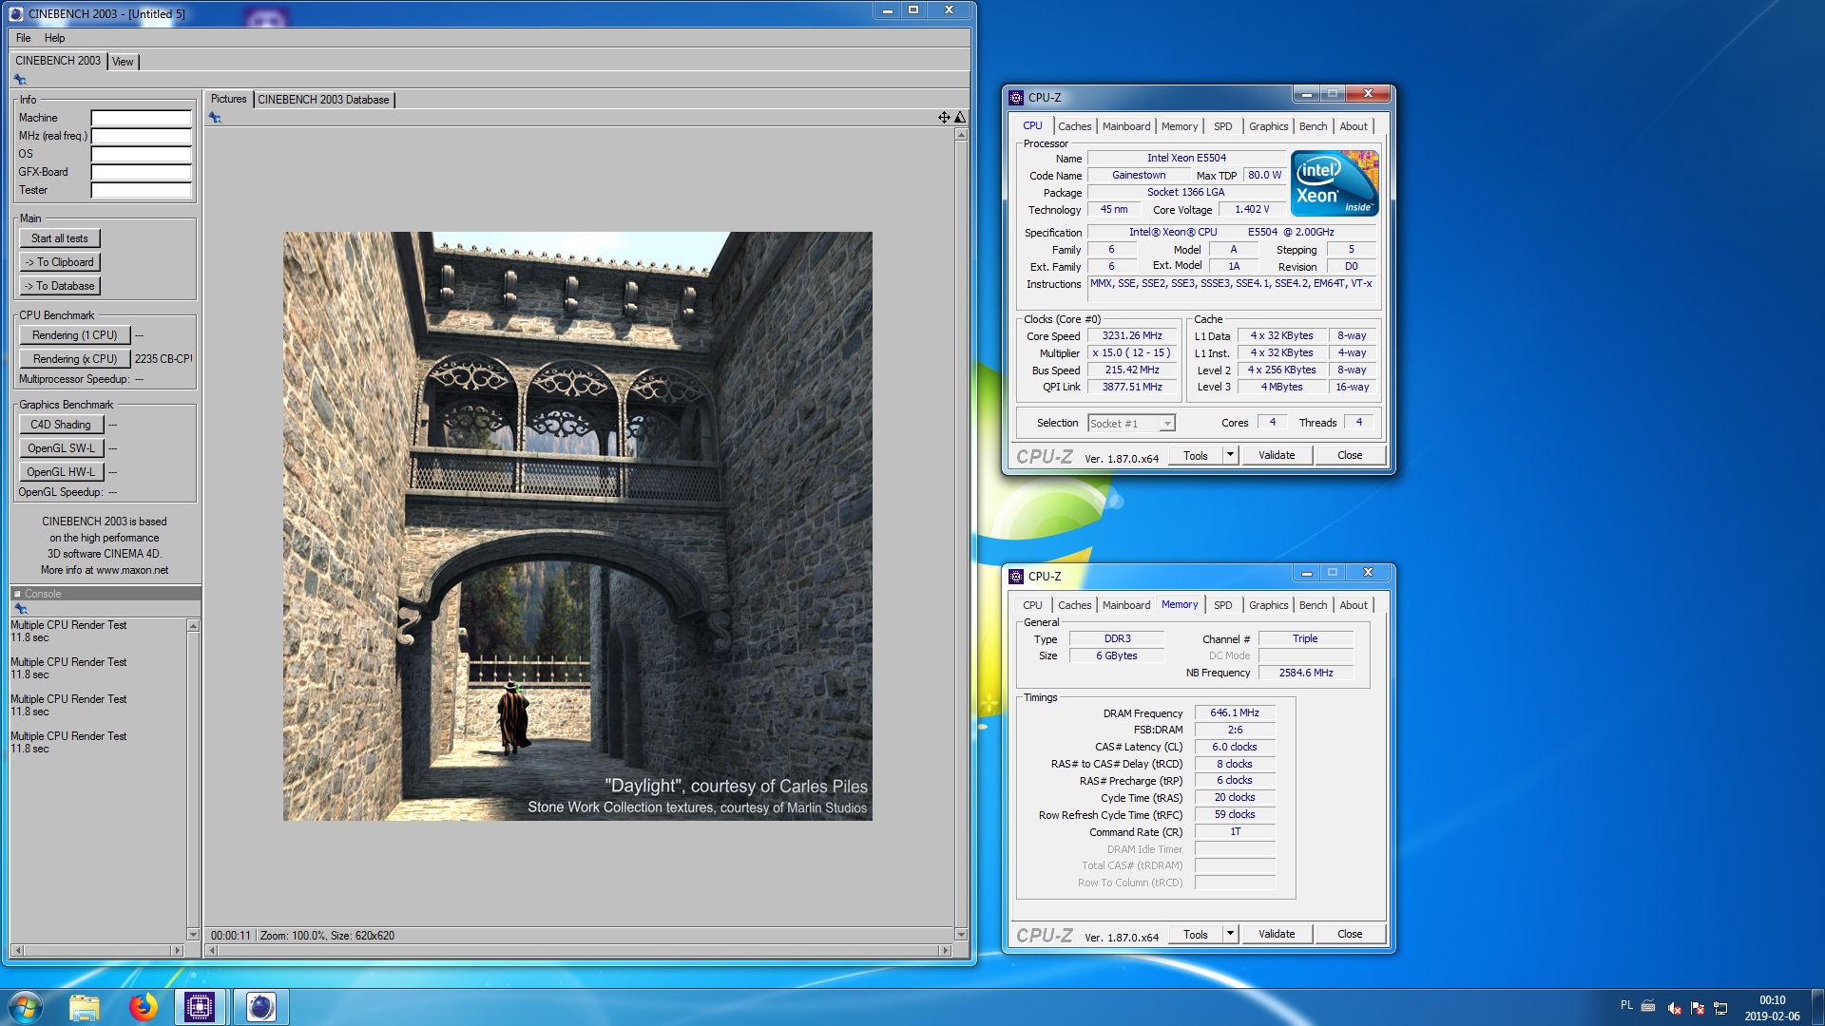Click the zoom triangle icon in Pictures panel

point(960,118)
